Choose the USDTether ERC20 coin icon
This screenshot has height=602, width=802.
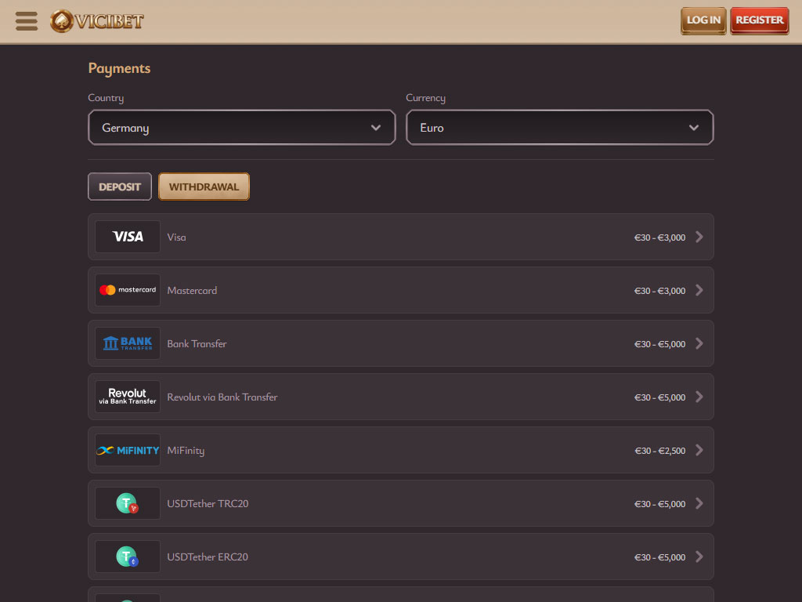(128, 557)
